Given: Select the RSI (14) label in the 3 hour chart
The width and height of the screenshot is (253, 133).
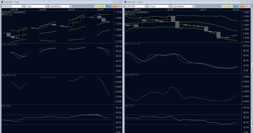Looking at the screenshot, I should pos(129,106).
